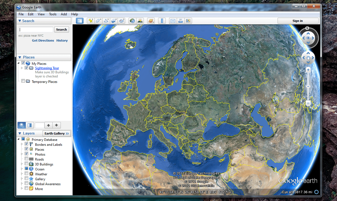Viewport: 337px width, 201px height.
Task: Click the Sign in button
Action: point(298,21)
